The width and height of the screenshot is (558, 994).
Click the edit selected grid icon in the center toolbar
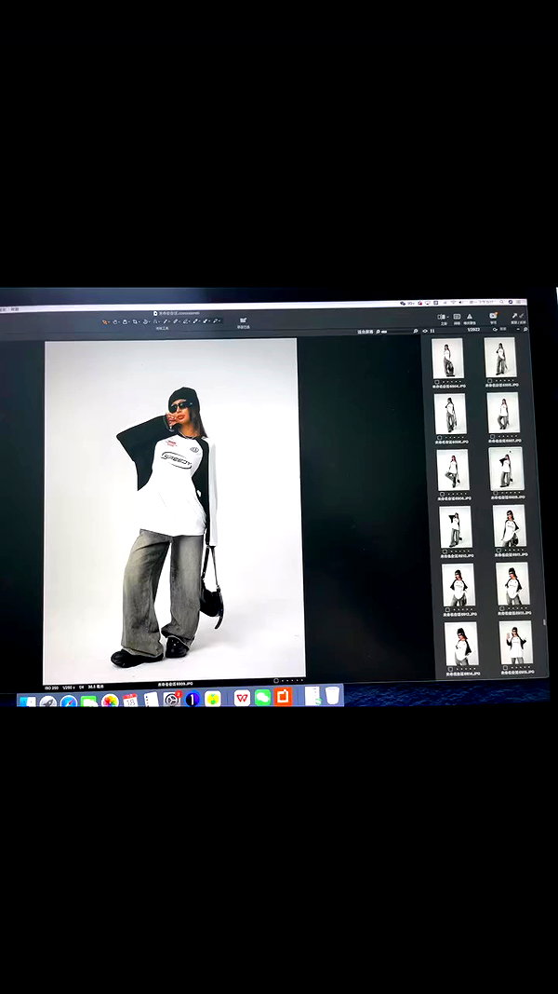pyautogui.click(x=243, y=320)
